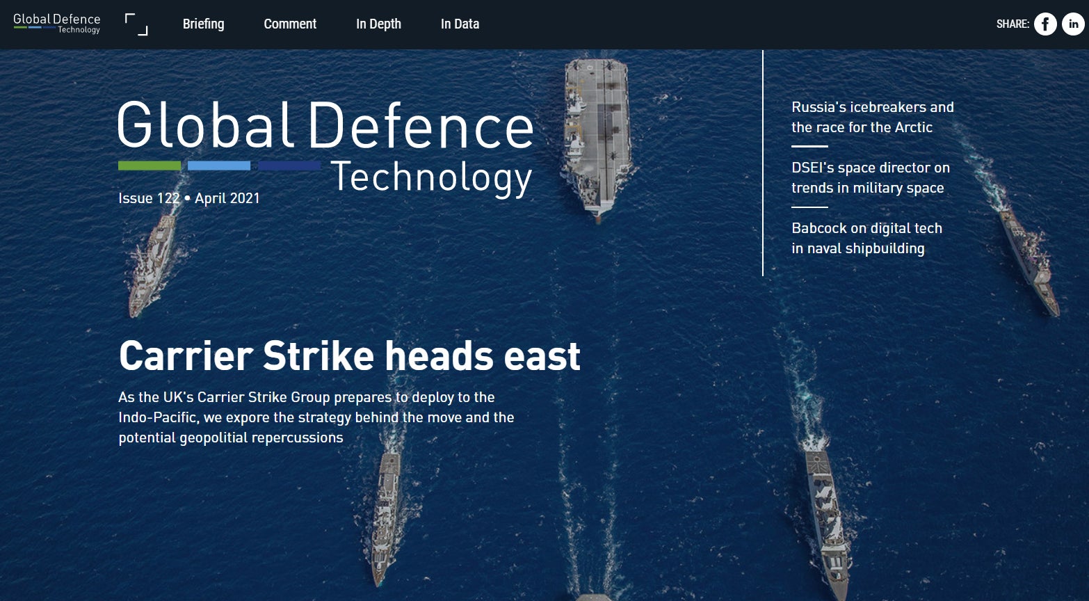Open DSEI's space director article link
This screenshot has width=1089, height=601.
pyautogui.click(x=870, y=177)
